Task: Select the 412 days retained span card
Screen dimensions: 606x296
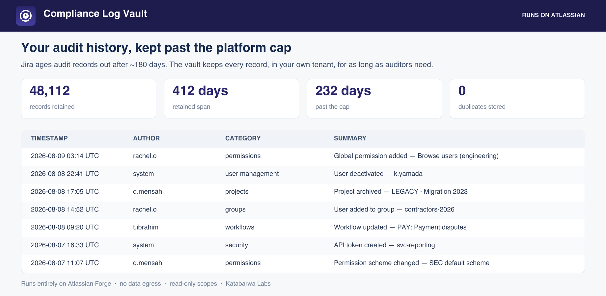Action: click(x=232, y=99)
